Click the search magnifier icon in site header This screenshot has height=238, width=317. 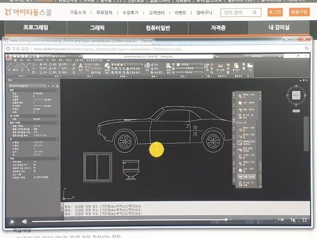255,12
